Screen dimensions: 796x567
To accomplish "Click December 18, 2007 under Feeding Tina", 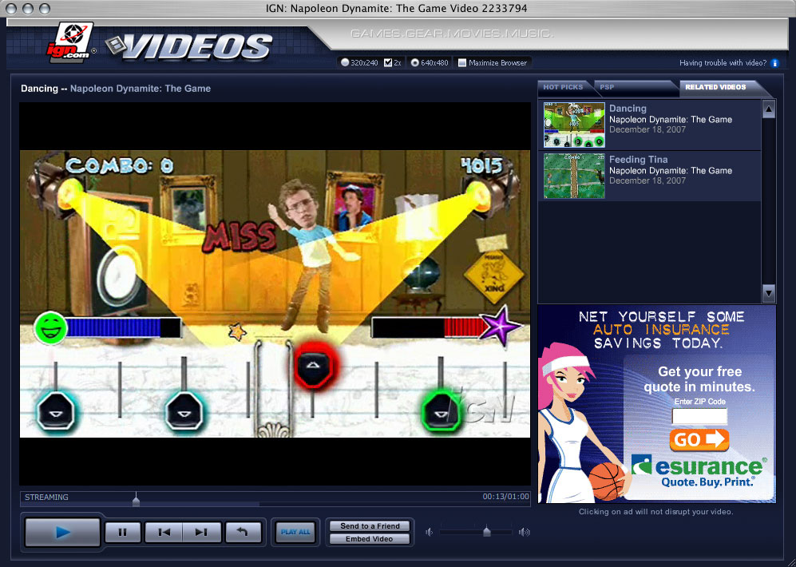I will (647, 180).
